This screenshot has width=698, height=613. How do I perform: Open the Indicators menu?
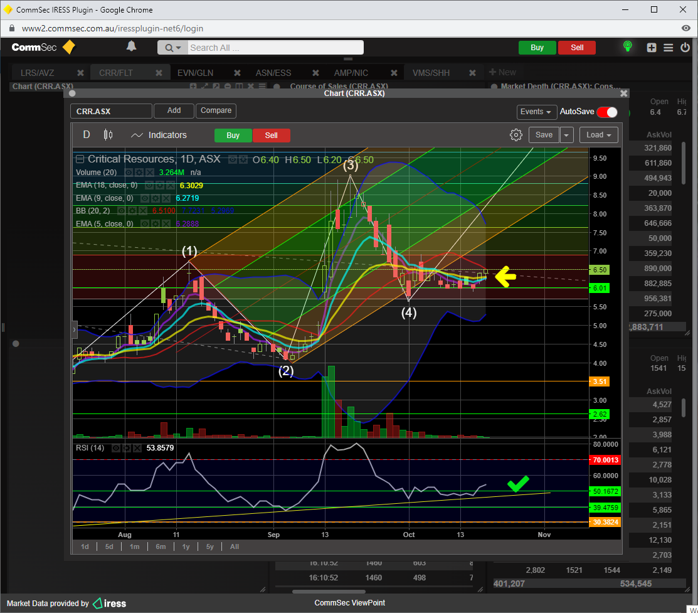pyautogui.click(x=159, y=135)
